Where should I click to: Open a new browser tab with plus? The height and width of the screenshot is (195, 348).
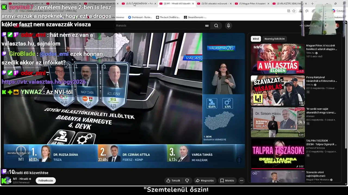tap(312, 4)
